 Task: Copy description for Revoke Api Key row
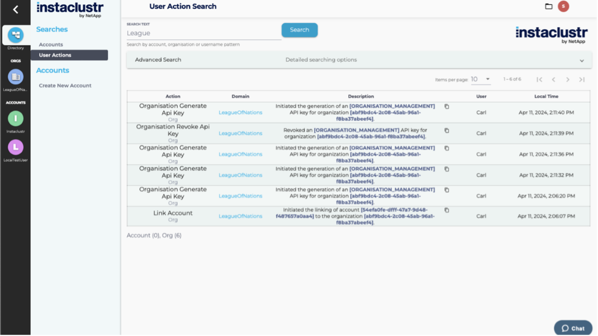point(447,130)
